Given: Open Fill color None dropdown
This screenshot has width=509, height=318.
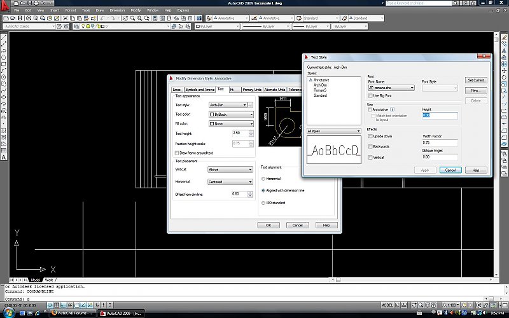Looking at the screenshot, I should tap(231, 123).
